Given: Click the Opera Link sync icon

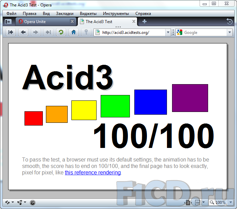Looking at the screenshot, I should [x=7, y=202].
